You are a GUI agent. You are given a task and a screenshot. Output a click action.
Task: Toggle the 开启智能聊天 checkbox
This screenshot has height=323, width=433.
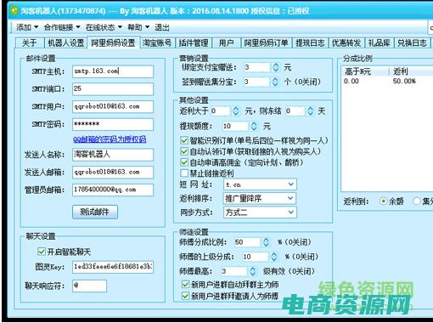42,252
